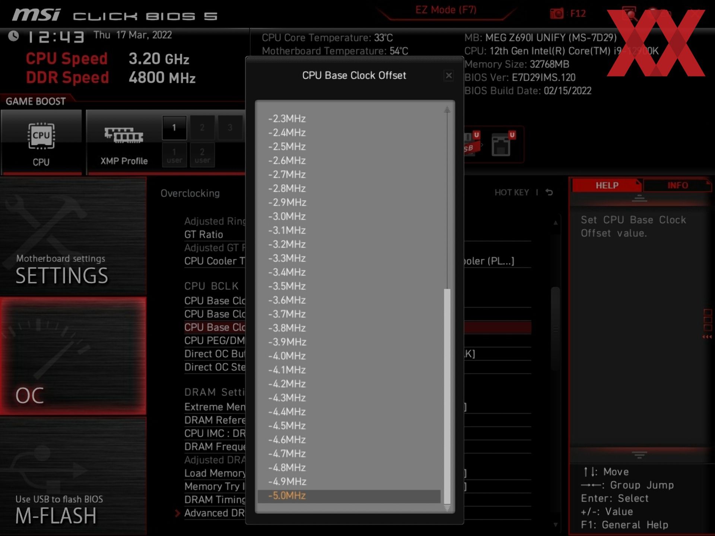Select -2.4MHz offset value
715x536 pixels.
287,133
